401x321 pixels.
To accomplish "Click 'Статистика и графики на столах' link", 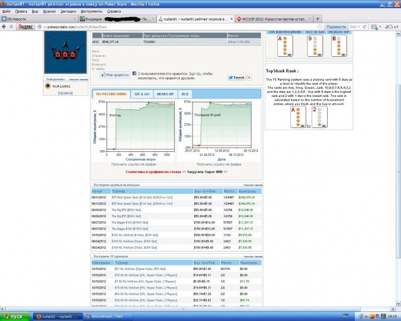I will [x=154, y=172].
